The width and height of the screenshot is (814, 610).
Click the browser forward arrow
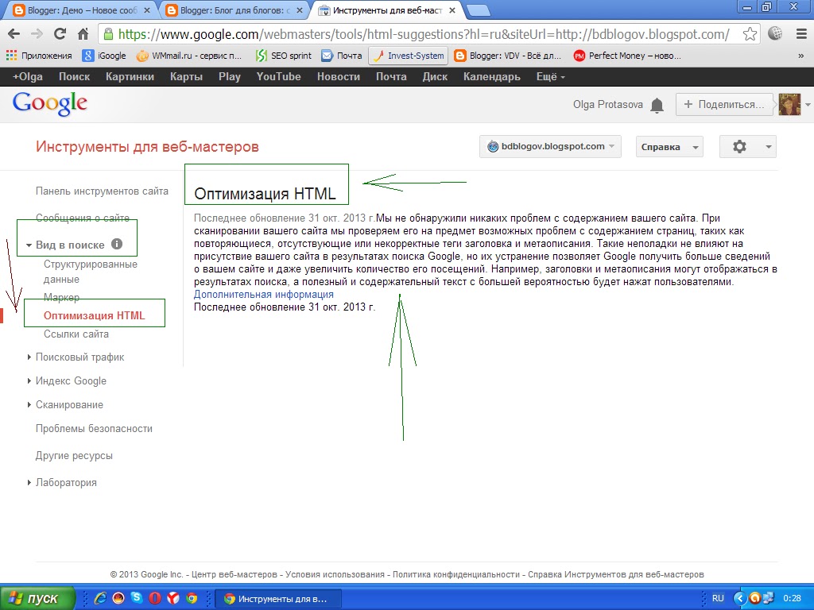tap(37, 34)
